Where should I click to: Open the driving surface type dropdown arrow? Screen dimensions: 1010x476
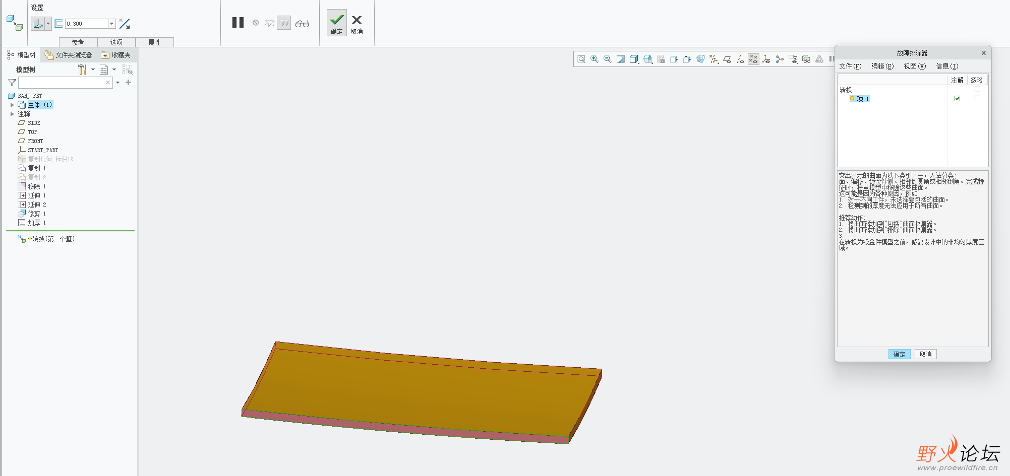pyautogui.click(x=48, y=24)
